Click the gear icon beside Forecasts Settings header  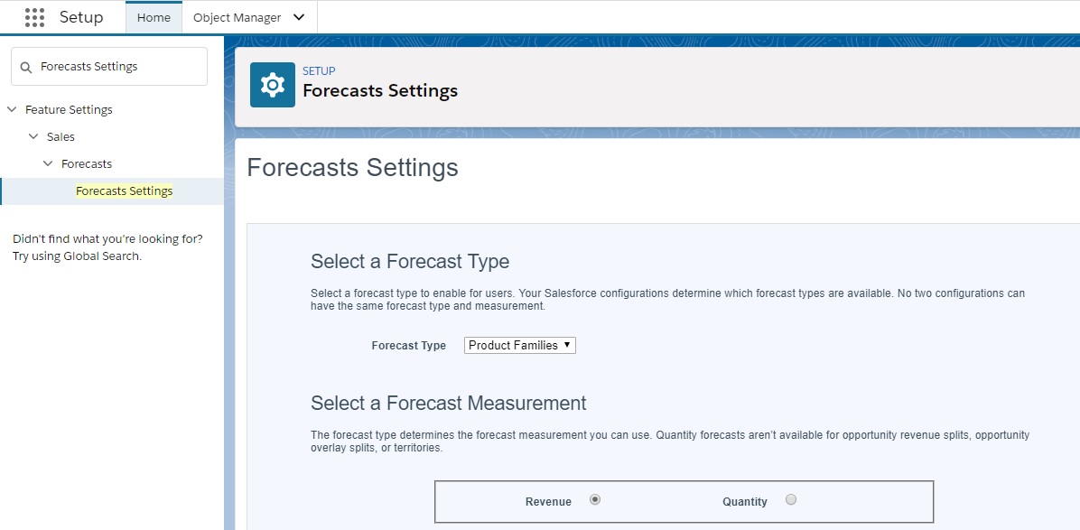[272, 83]
